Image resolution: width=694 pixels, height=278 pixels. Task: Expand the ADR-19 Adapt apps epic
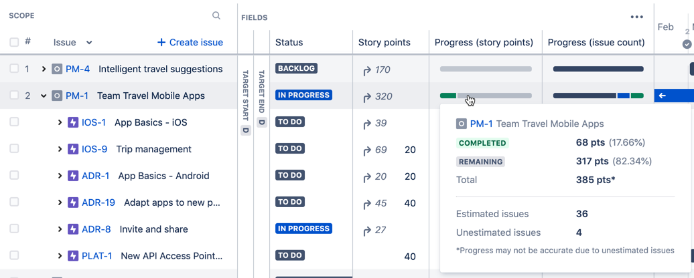coord(60,202)
